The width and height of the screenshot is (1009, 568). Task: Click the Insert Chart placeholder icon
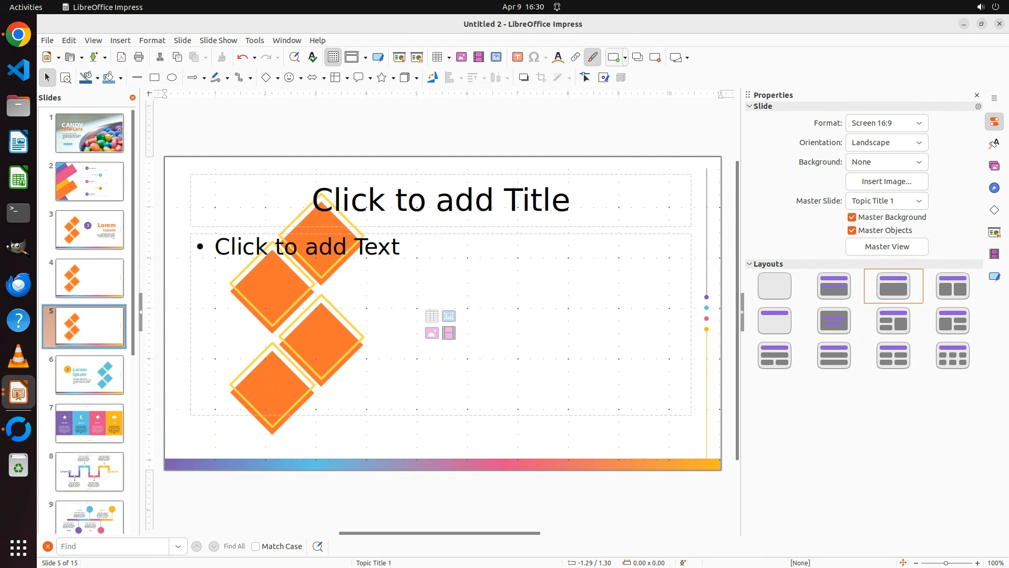coord(449,316)
